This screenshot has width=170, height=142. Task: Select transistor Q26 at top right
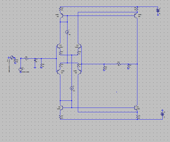(x=136, y=16)
